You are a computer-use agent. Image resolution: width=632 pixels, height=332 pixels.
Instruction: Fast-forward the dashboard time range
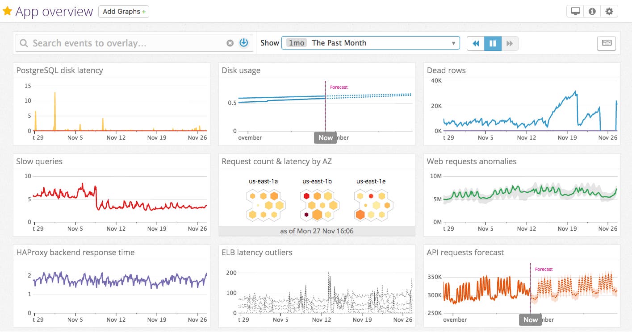pos(510,43)
